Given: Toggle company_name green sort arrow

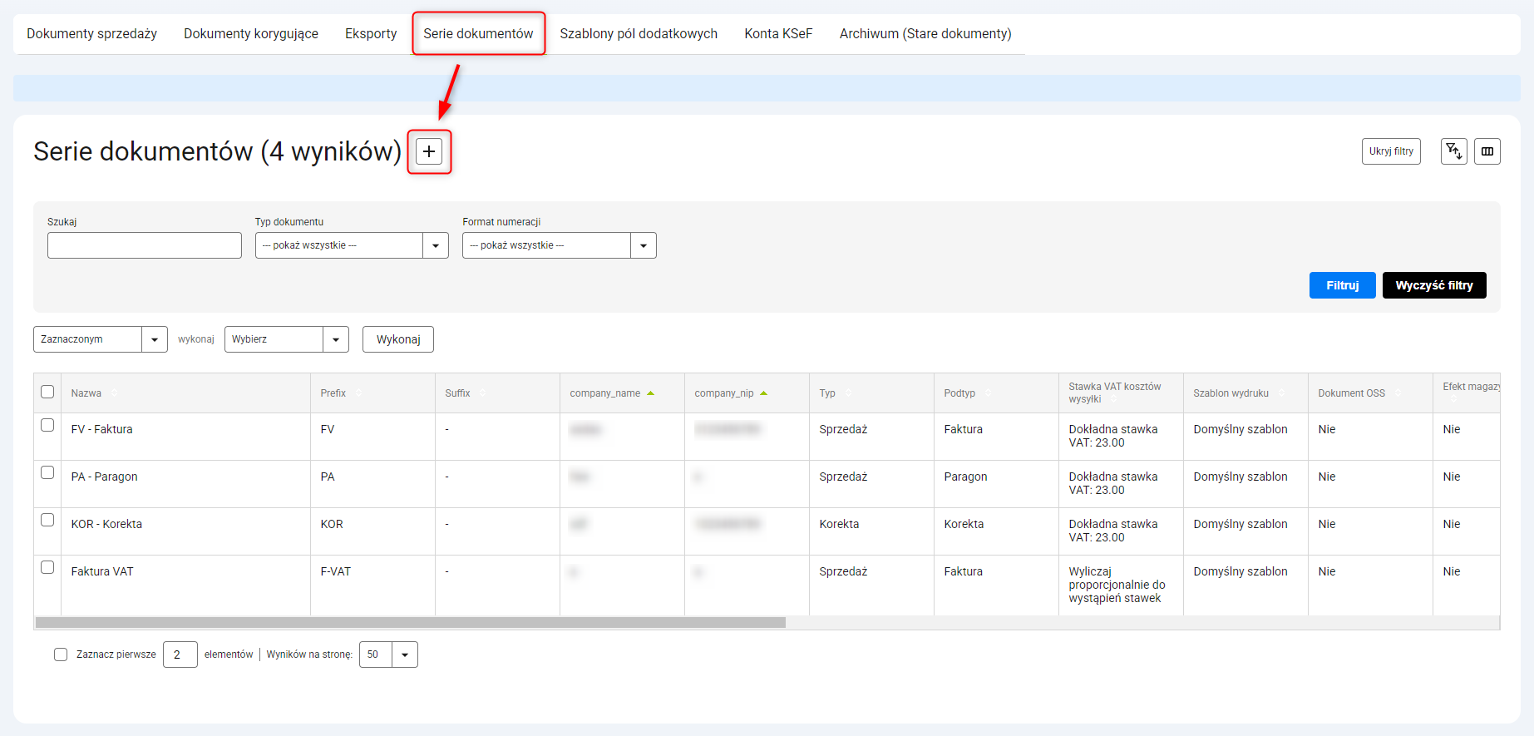Looking at the screenshot, I should pyautogui.click(x=650, y=393).
